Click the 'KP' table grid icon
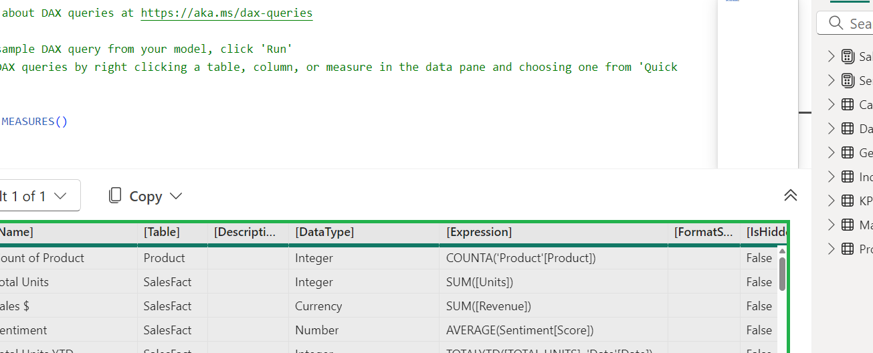This screenshot has width=873, height=353. (848, 201)
